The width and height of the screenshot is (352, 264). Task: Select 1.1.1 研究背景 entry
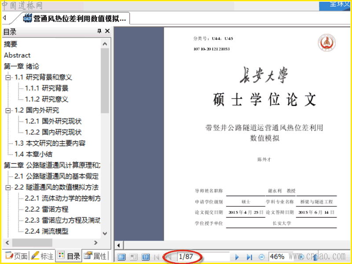pyautogui.click(x=47, y=88)
